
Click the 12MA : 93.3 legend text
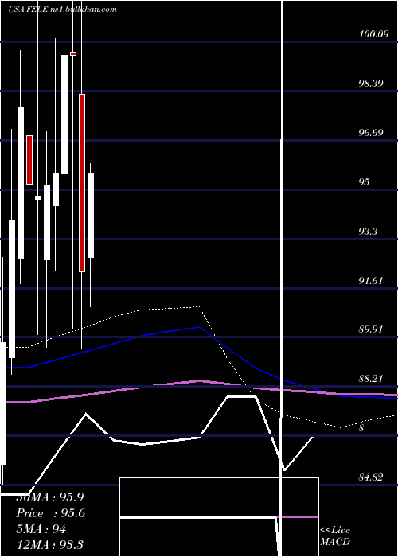click(x=49, y=544)
